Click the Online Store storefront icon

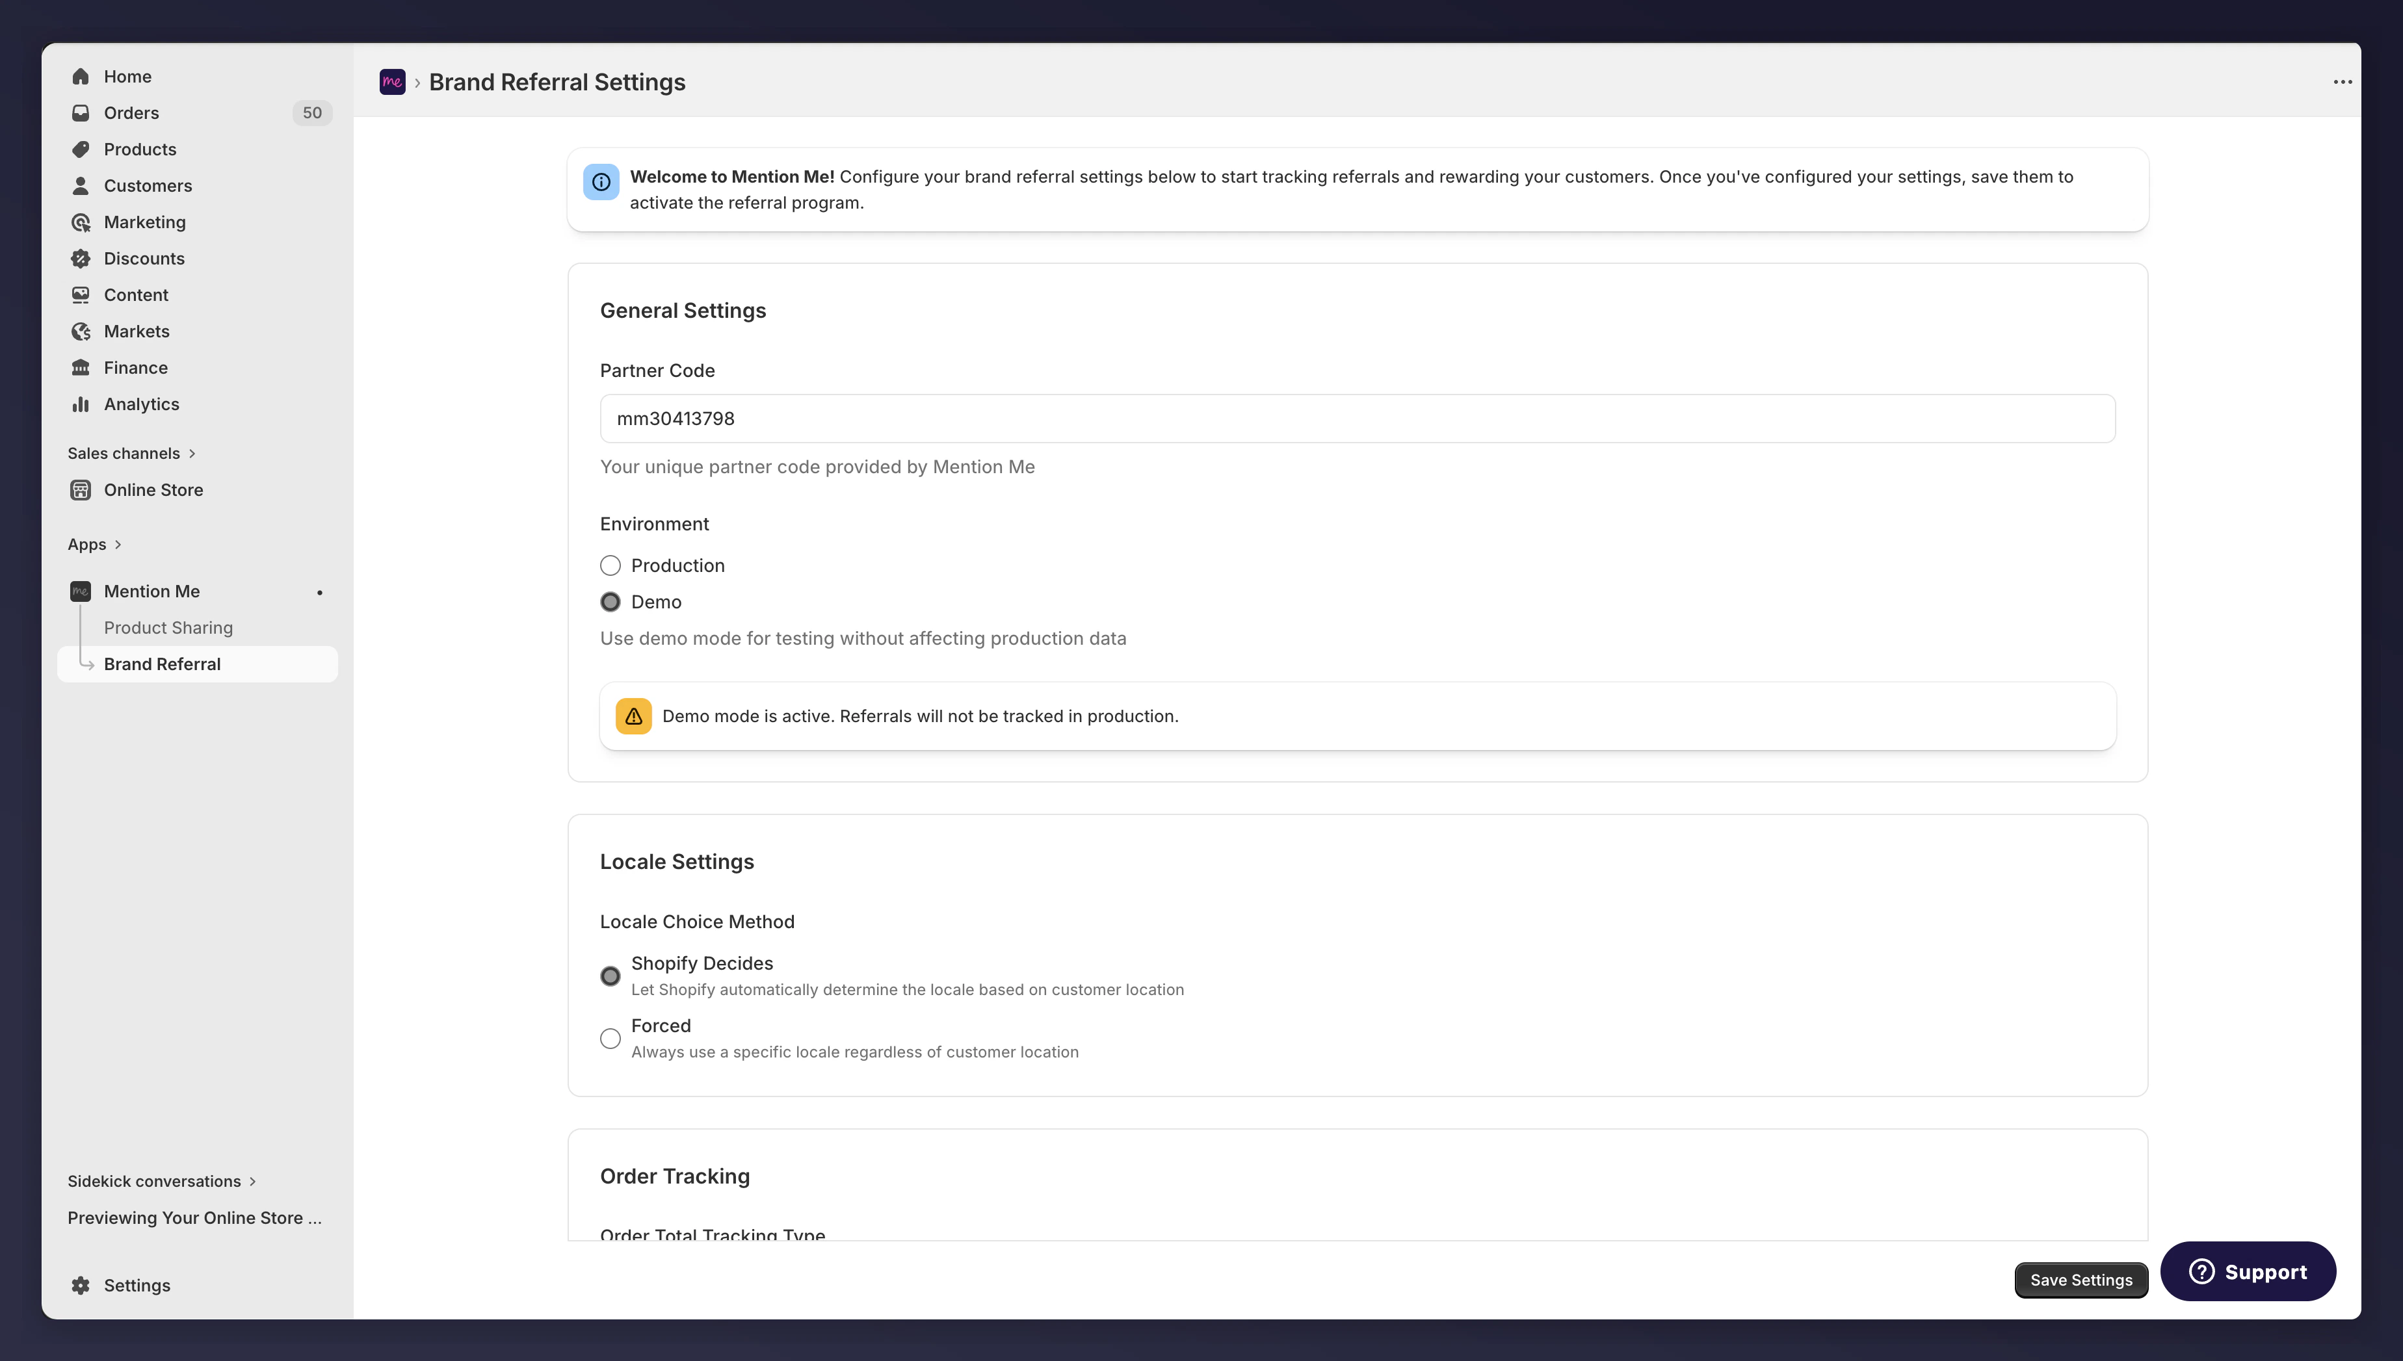(81, 490)
